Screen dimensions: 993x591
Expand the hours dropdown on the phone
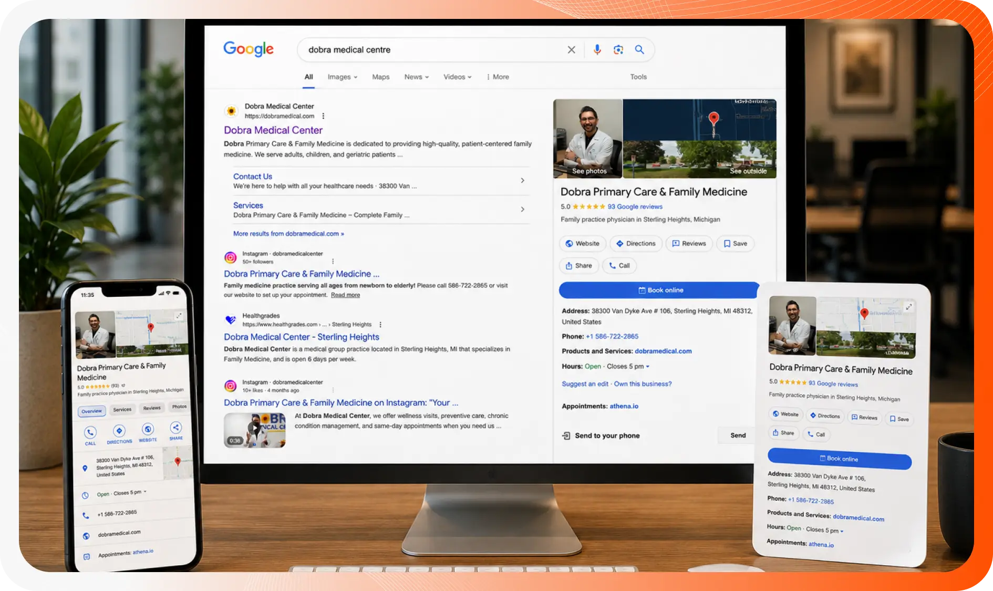pyautogui.click(x=145, y=492)
